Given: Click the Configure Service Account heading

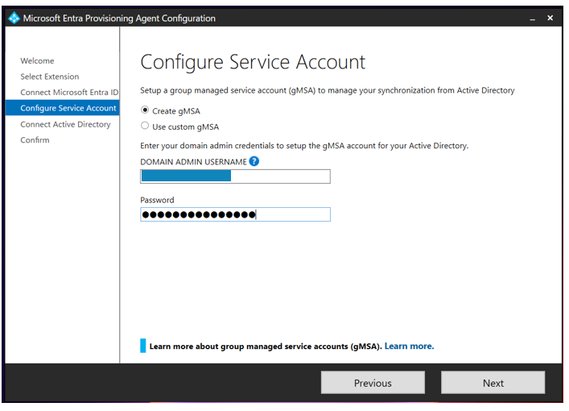Looking at the screenshot, I should (x=253, y=62).
